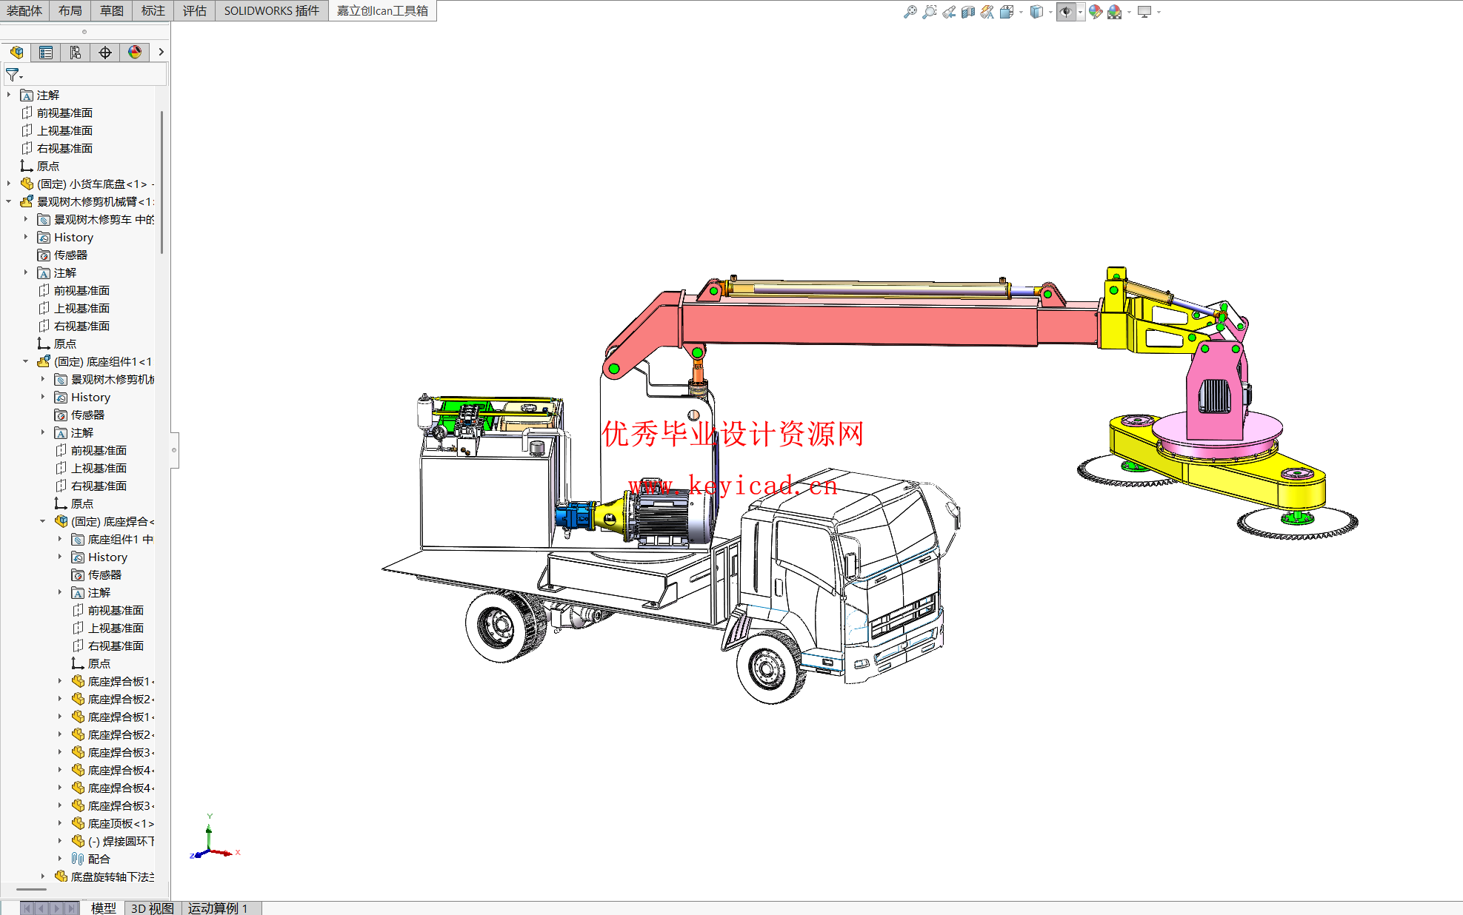Image resolution: width=1463 pixels, height=915 pixels.
Task: Open the View Orientation dropdown arrow
Action: click(x=1021, y=12)
